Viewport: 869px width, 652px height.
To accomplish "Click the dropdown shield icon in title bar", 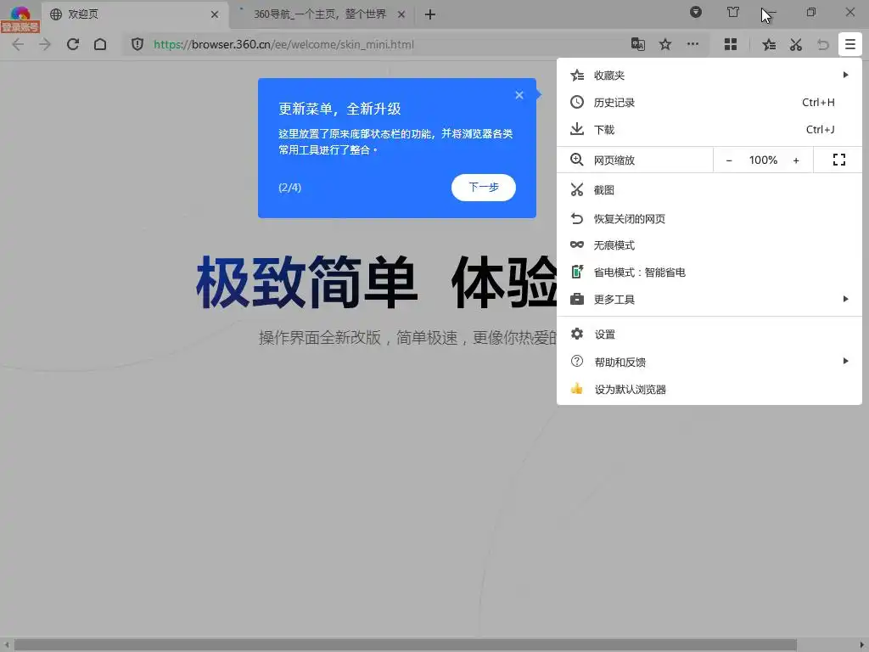I will click(x=696, y=12).
